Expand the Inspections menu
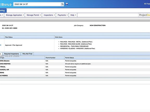Viewport: 150px width, 112px height. [49, 15]
